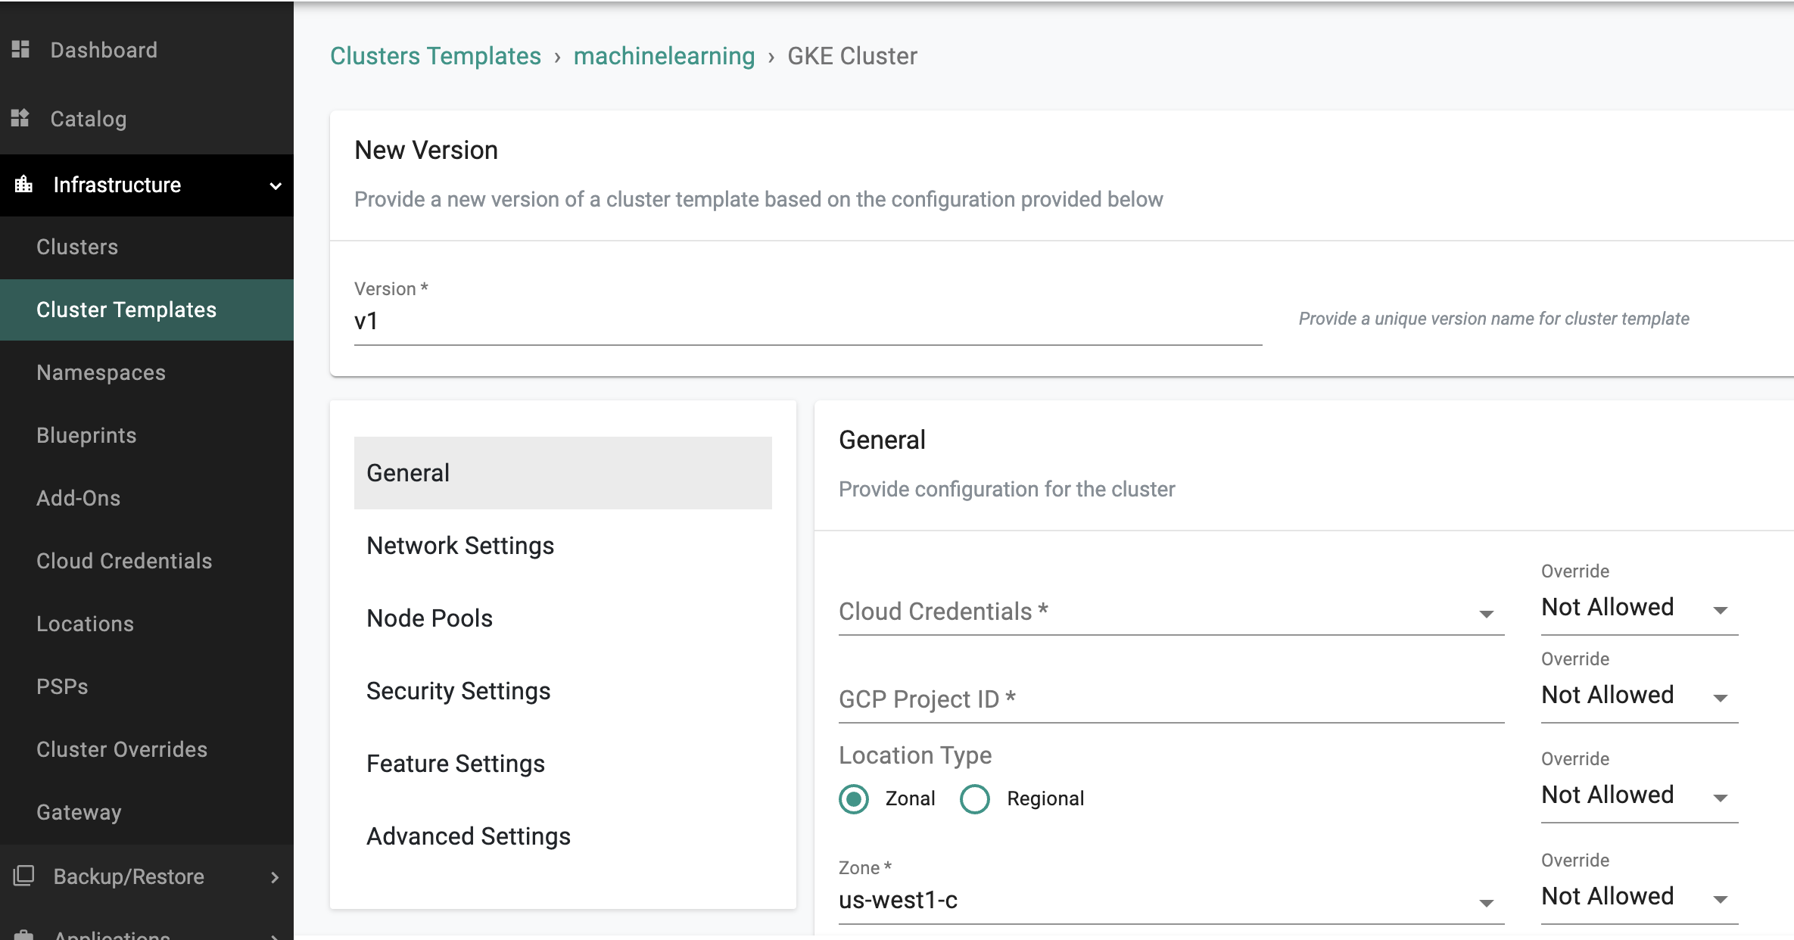1794x940 pixels.
Task: Click the New Version heading
Action: click(426, 150)
